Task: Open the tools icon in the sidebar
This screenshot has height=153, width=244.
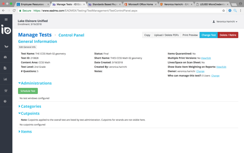Action: [x=6, y=90]
